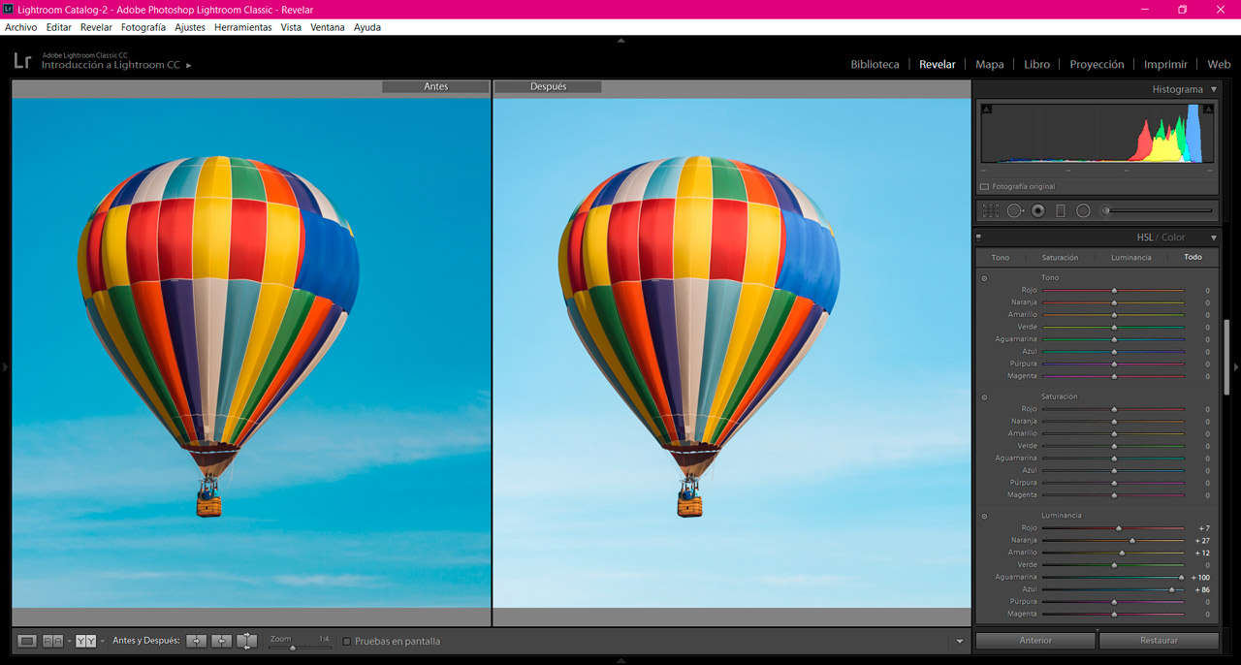Toggle the HSL panel adjustments switch for Luminancia
Viewport: 1241px width, 665px height.
[x=985, y=515]
